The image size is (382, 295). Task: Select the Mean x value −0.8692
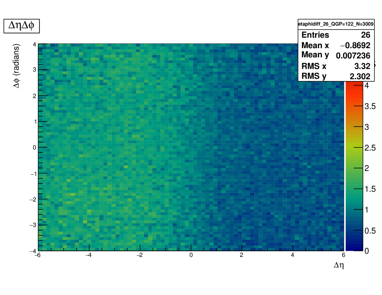pyautogui.click(x=355, y=45)
